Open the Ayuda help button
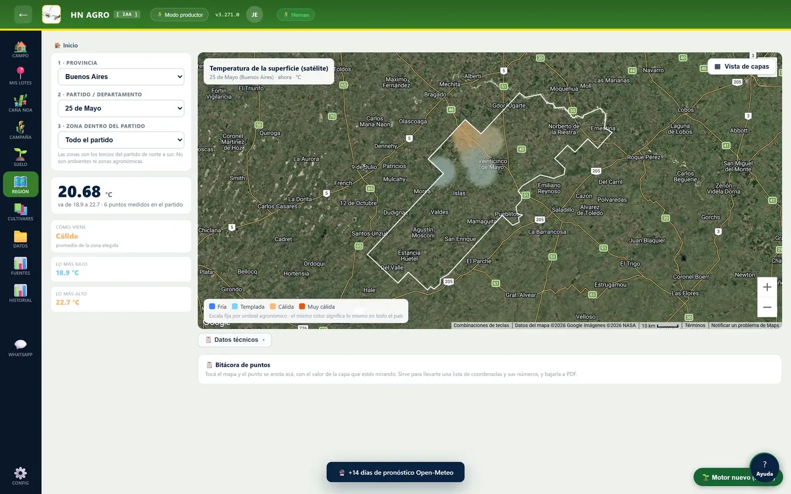The height and width of the screenshot is (494, 791). [x=764, y=468]
